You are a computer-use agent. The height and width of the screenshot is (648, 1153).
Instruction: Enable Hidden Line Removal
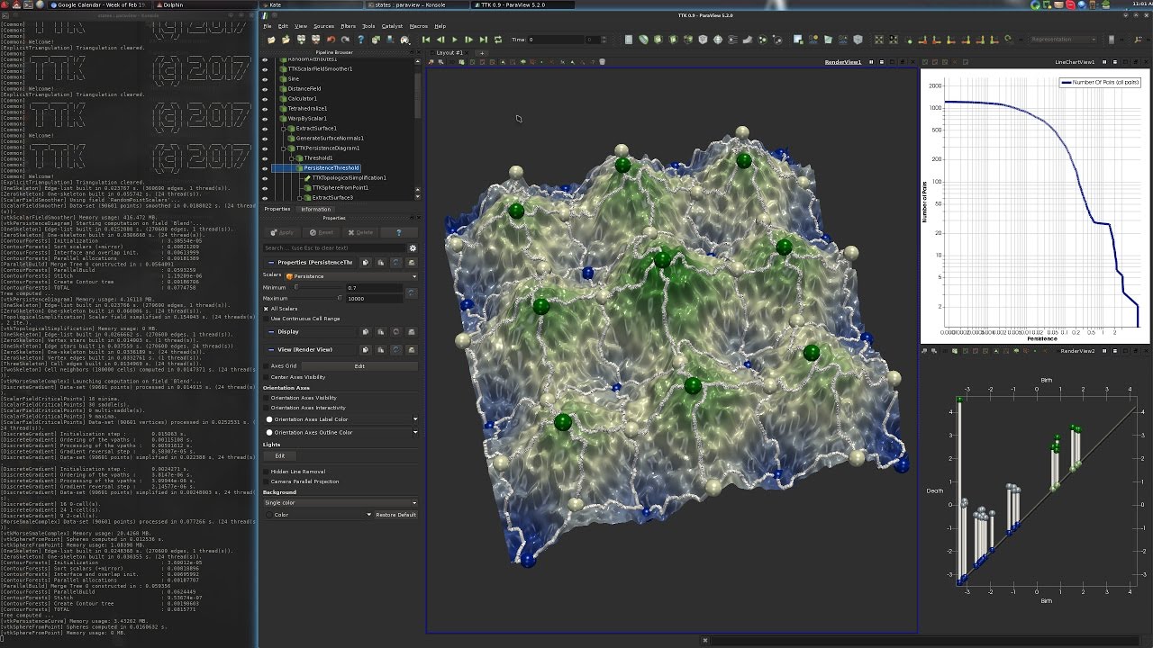point(267,472)
